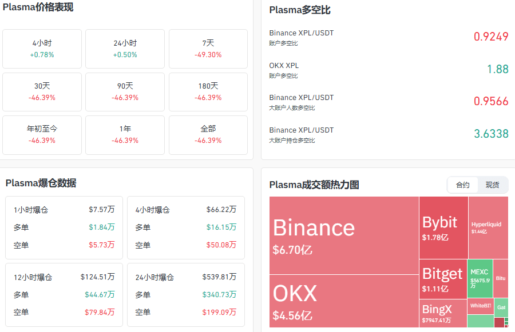The width and height of the screenshot is (515, 332).
Task: Open the BingX heatmap tile
Action: click(443, 313)
